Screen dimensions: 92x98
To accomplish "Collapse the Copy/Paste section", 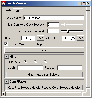I will coord(7,82).
